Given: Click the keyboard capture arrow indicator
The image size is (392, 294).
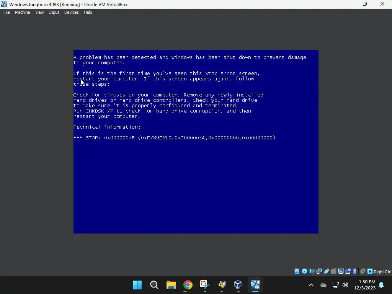Looking at the screenshot, I should click(370, 271).
